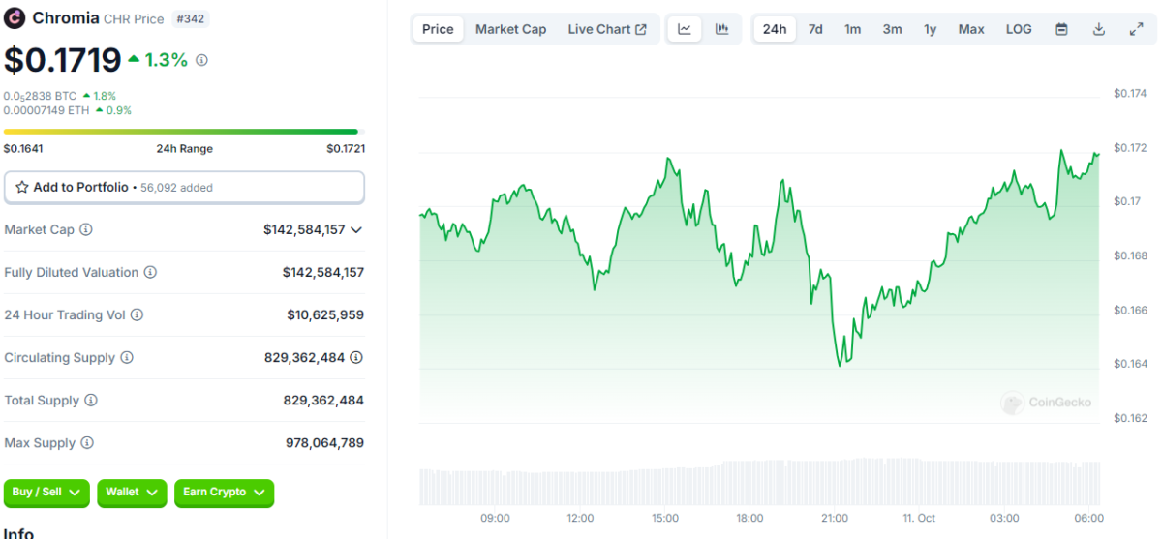
Task: Show Max Supply info icon
Action: tap(86, 442)
